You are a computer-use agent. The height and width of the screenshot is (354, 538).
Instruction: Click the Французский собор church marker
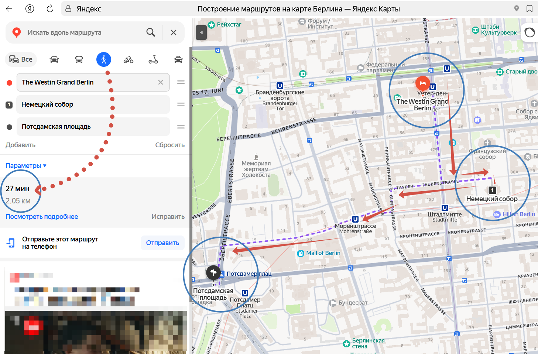[487, 143]
